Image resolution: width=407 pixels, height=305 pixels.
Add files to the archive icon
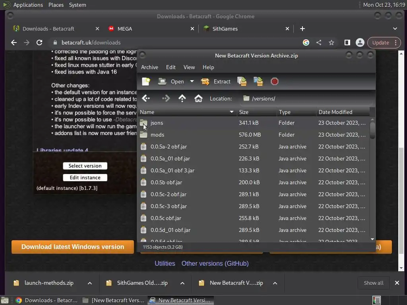(x=242, y=81)
